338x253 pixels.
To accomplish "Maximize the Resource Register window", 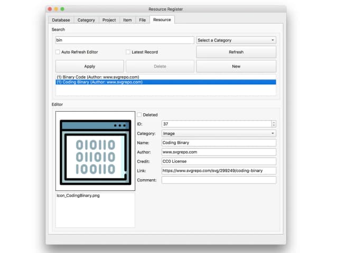I will click(x=62, y=9).
